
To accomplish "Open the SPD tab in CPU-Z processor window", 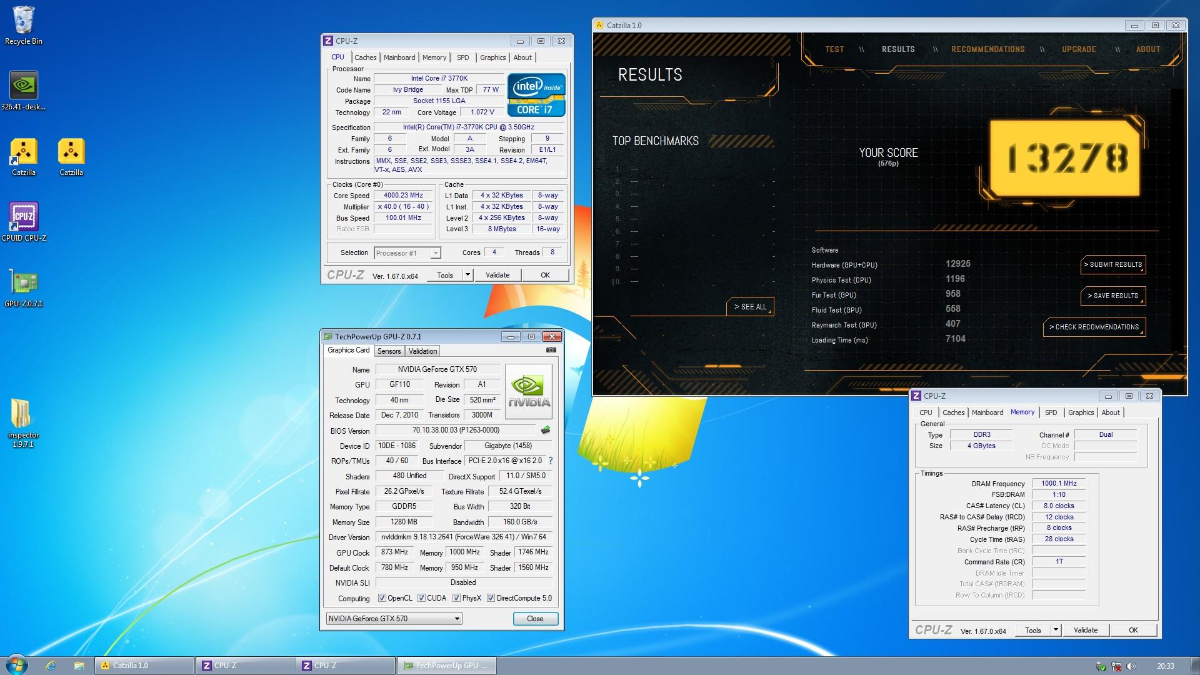I will pos(462,57).
